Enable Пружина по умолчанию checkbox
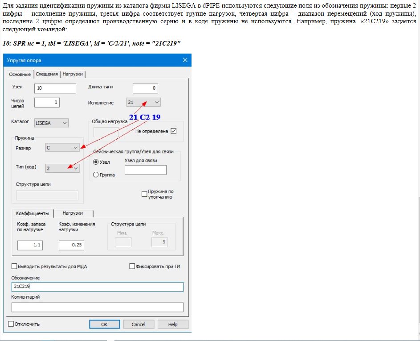Screen dimensions: 420x341 pyautogui.click(x=144, y=194)
